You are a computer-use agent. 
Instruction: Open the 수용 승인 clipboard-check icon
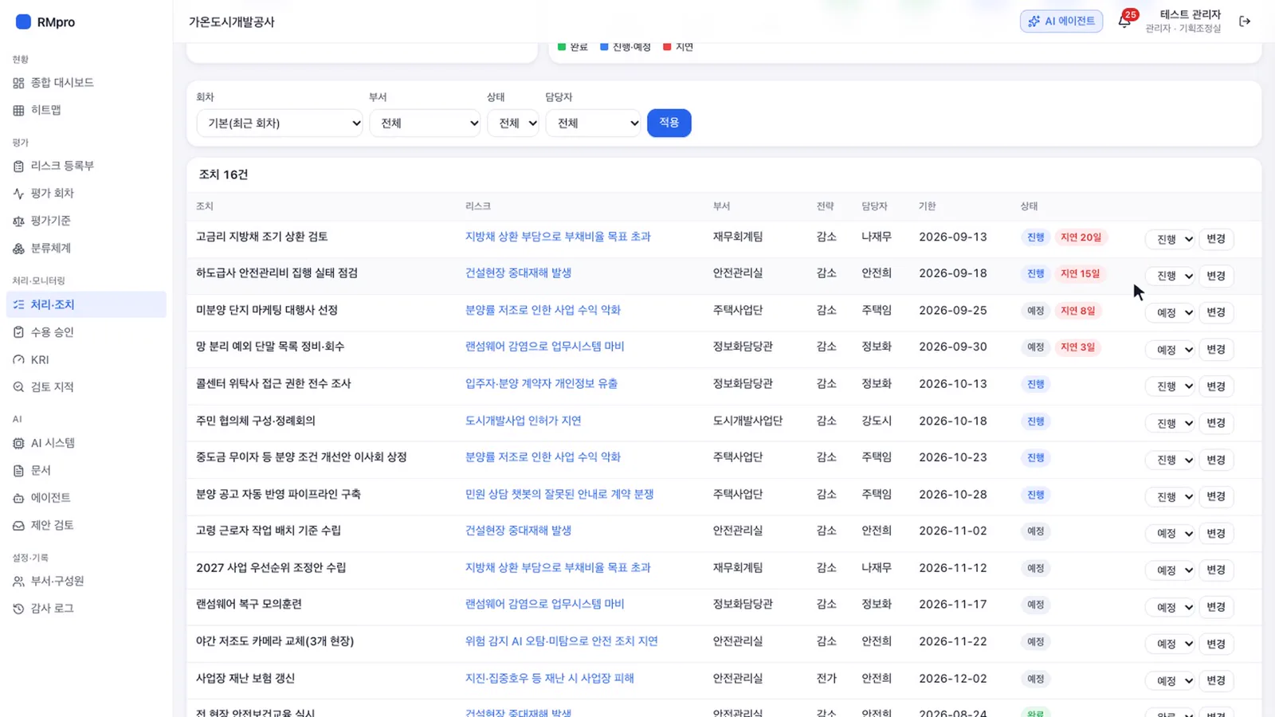(x=18, y=332)
